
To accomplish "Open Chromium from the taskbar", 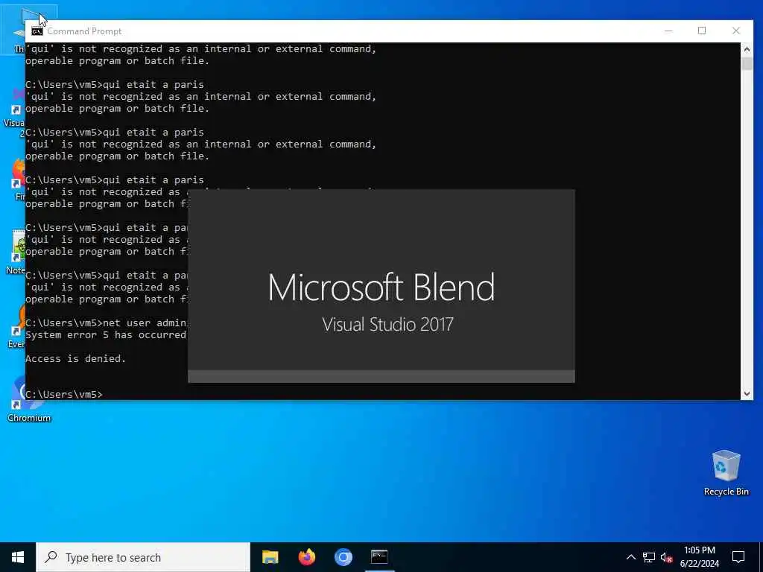I will coord(343,557).
